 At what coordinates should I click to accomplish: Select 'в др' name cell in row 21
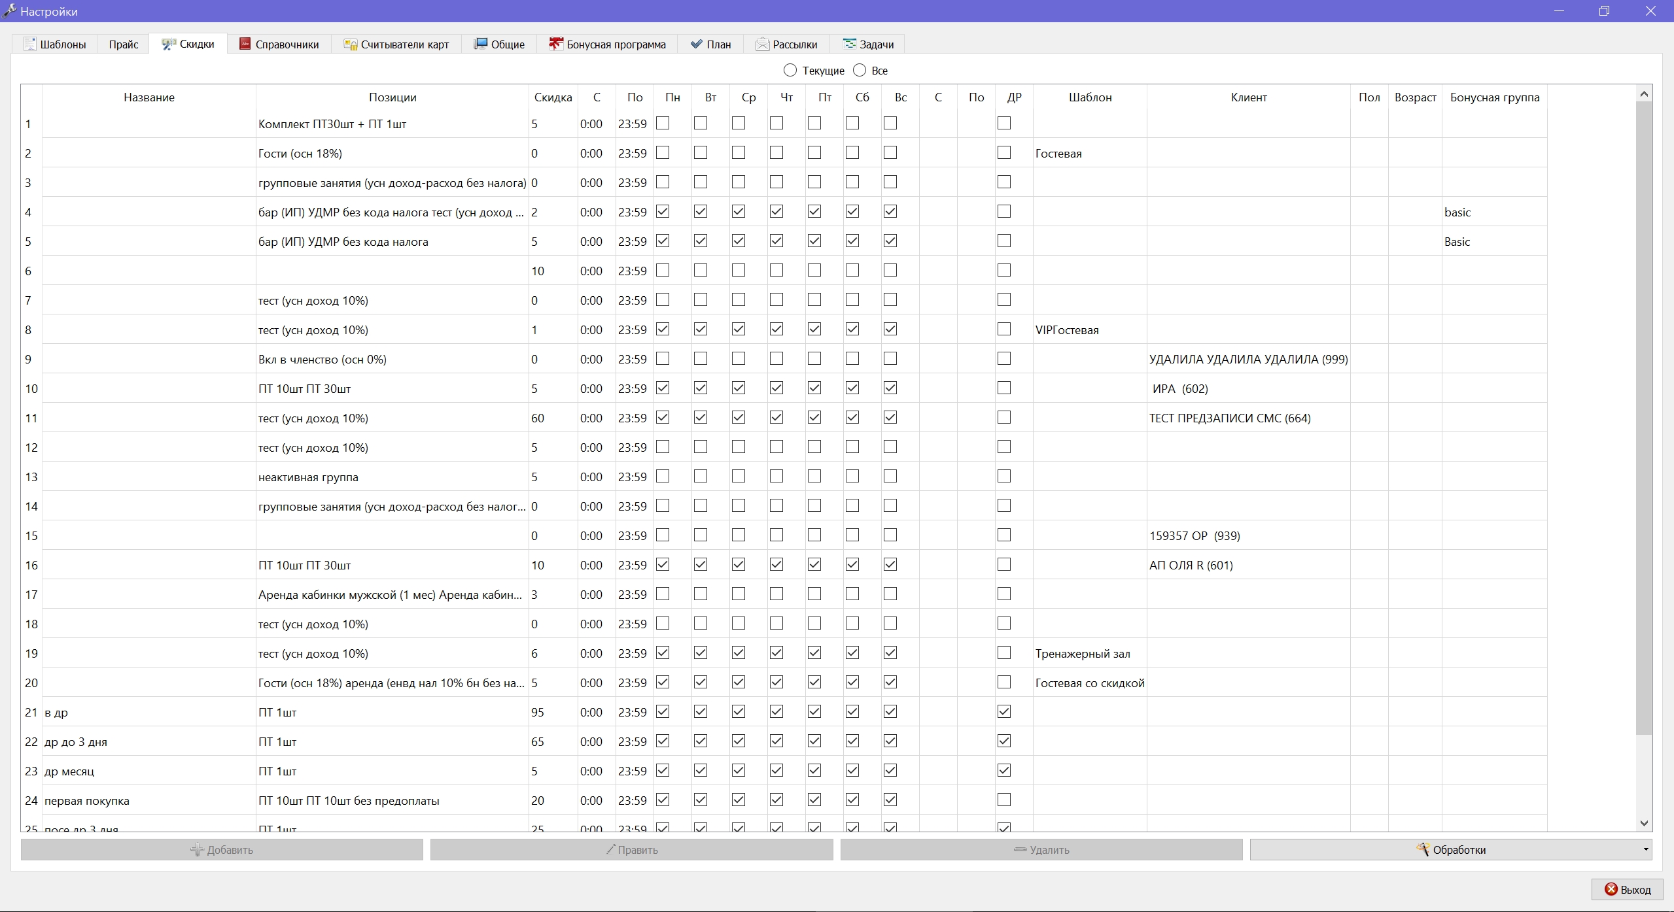click(149, 712)
